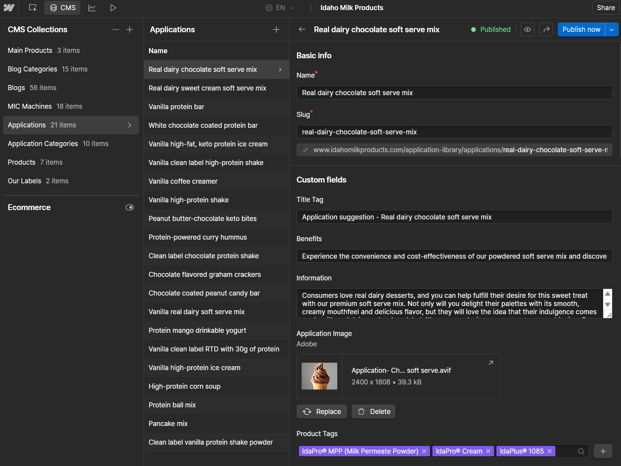Open the EN language dropdown
This screenshot has height=466, width=621.
[x=280, y=8]
